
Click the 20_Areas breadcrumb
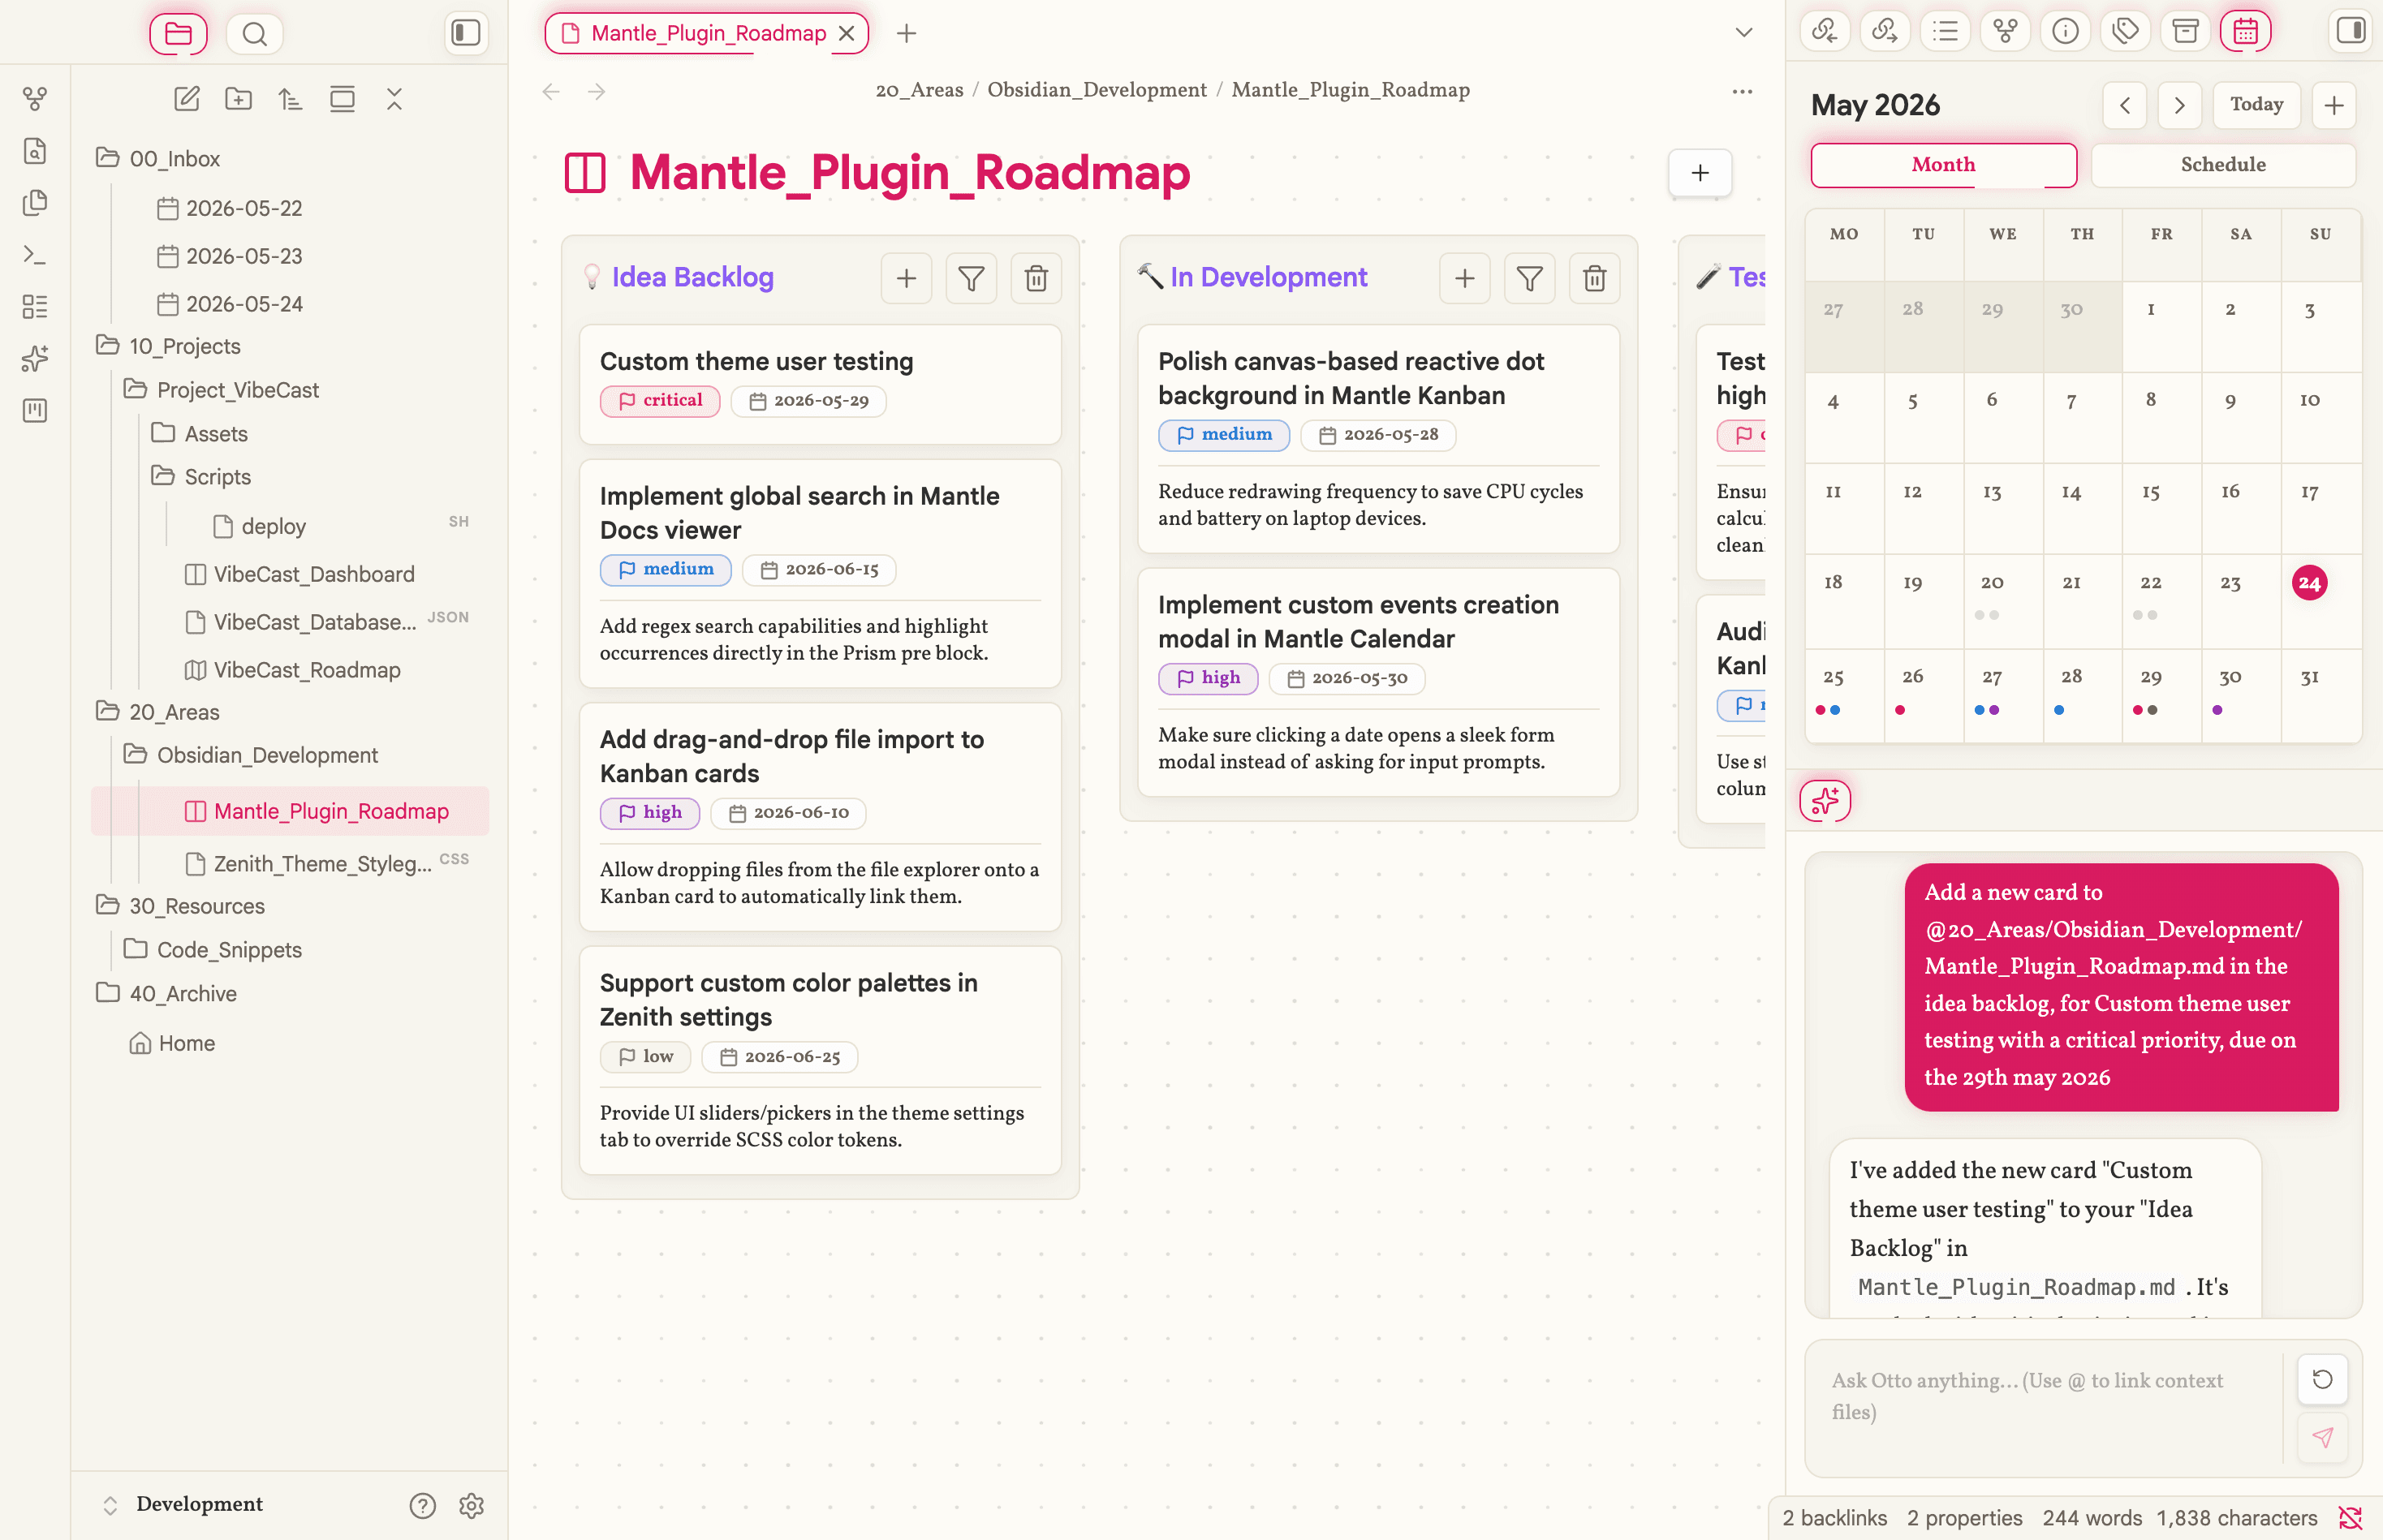pyautogui.click(x=919, y=90)
